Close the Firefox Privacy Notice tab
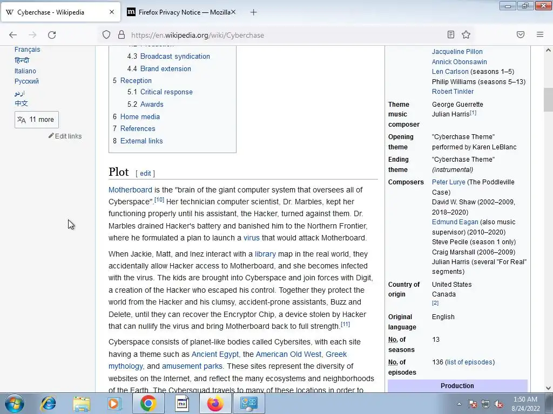 click(233, 12)
